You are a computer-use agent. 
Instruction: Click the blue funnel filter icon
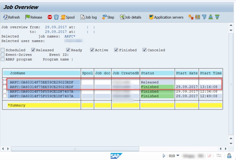(x=204, y=17)
